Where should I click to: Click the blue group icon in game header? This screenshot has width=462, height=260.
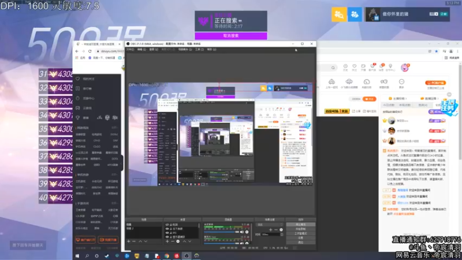[x=355, y=14]
